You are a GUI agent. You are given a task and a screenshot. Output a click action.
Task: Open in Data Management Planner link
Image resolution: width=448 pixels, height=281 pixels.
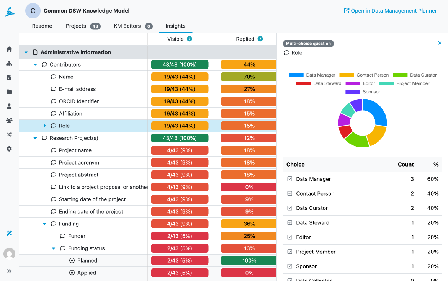pyautogui.click(x=390, y=11)
